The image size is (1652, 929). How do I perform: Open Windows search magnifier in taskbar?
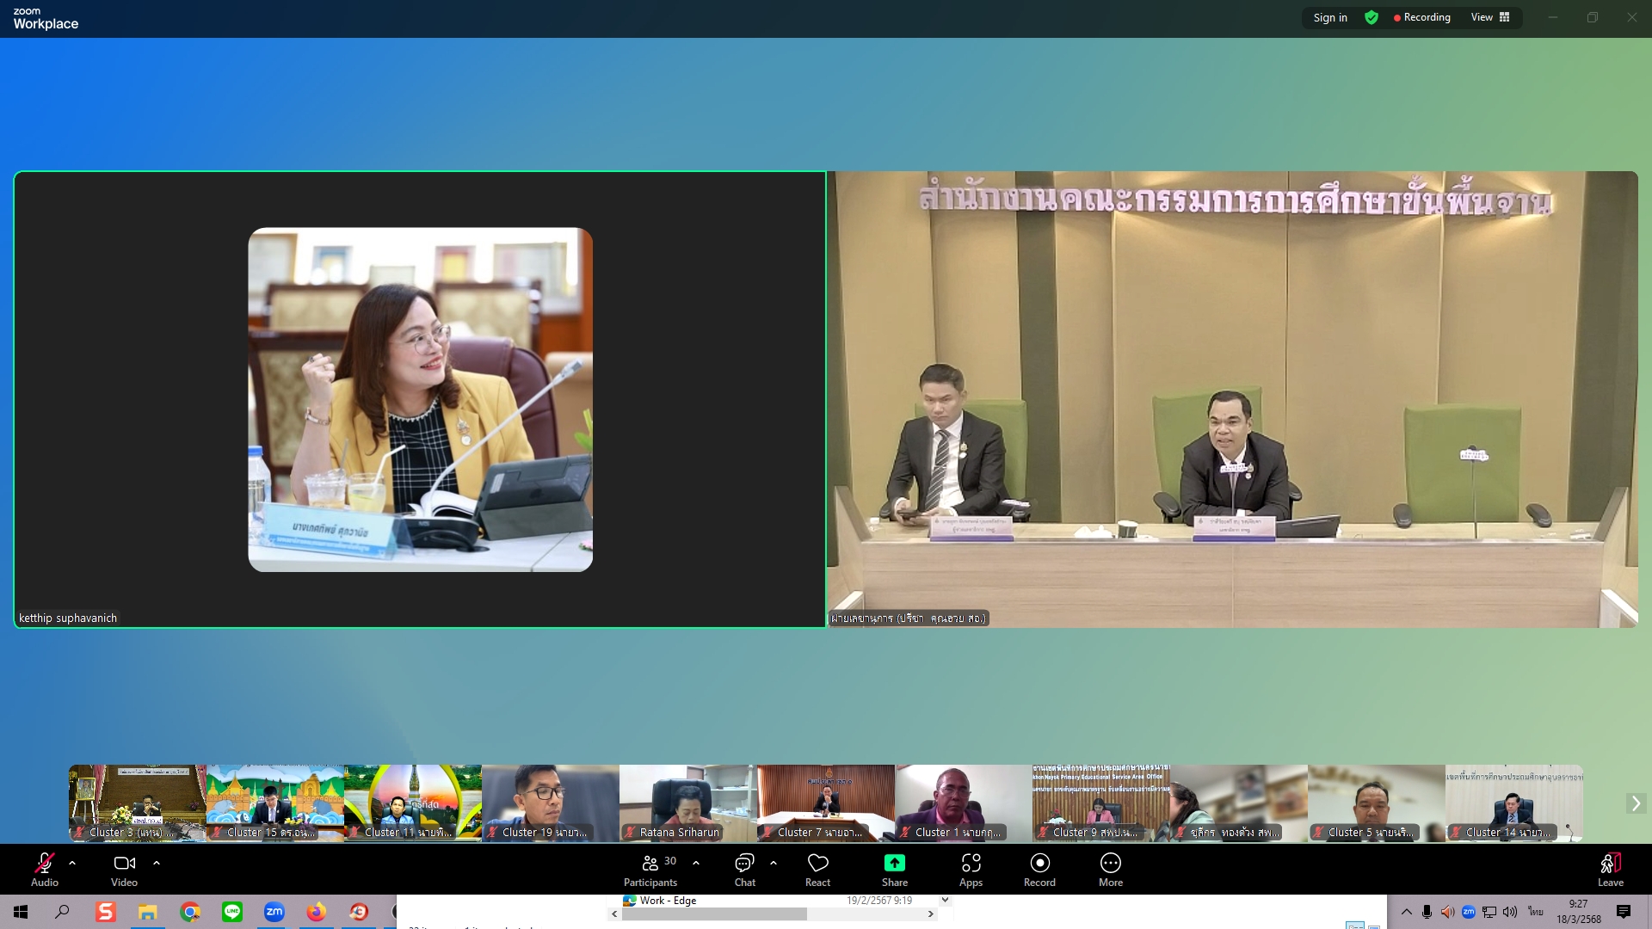(62, 912)
